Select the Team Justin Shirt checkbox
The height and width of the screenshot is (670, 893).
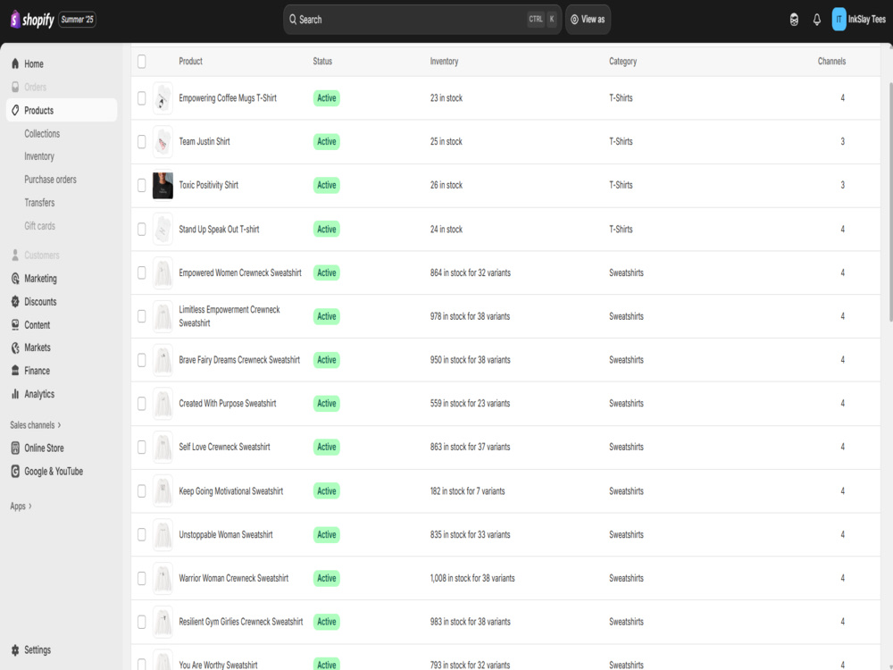point(142,142)
